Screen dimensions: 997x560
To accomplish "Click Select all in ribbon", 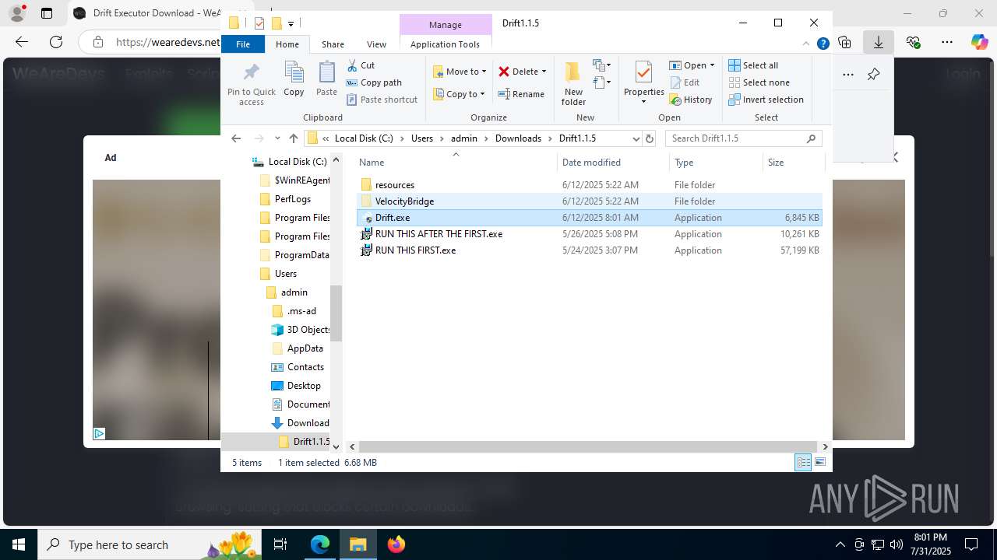I will [x=753, y=65].
